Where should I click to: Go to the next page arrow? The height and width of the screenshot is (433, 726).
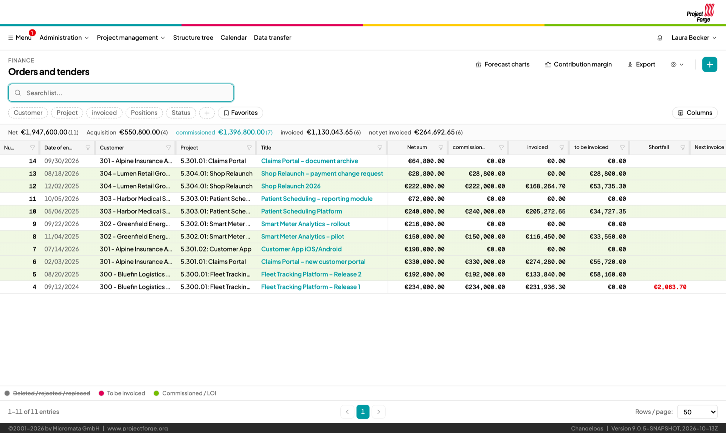pyautogui.click(x=379, y=412)
